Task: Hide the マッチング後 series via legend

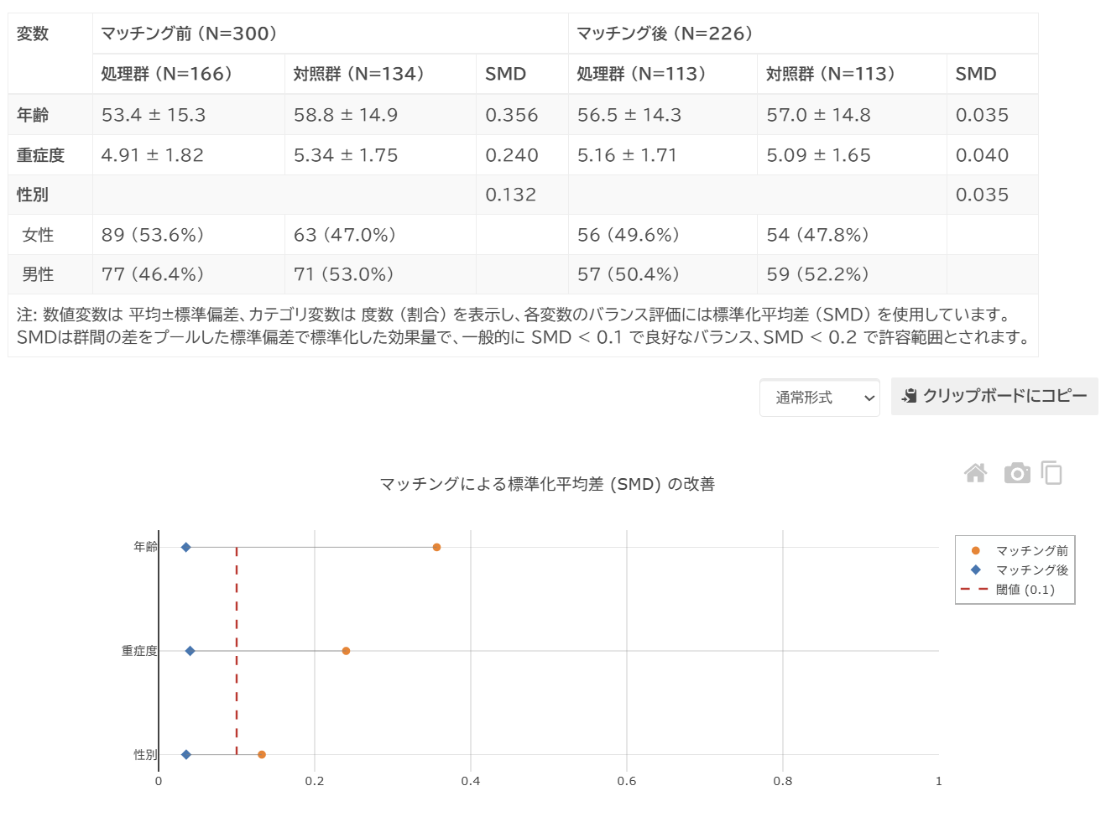Action: click(x=1031, y=570)
